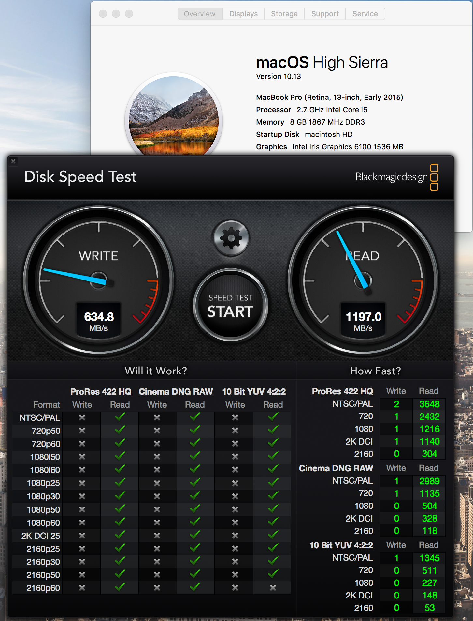Click the Blackmagicdesign logo

(x=397, y=177)
